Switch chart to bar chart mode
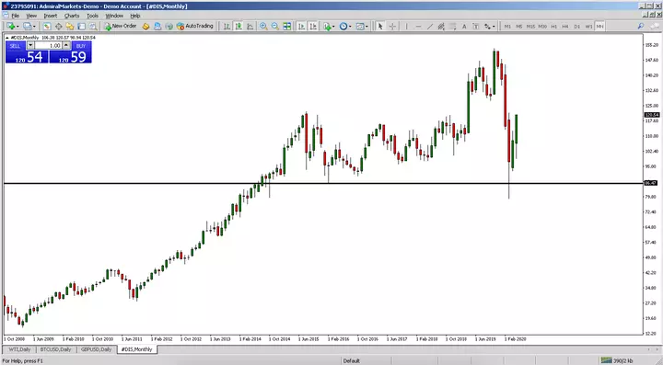Screen dimensions: 663x365 point(227,26)
